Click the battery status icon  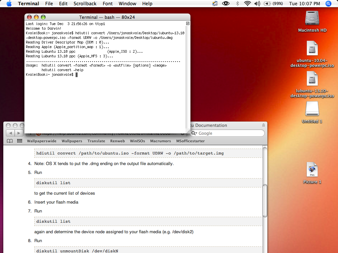(267, 4)
